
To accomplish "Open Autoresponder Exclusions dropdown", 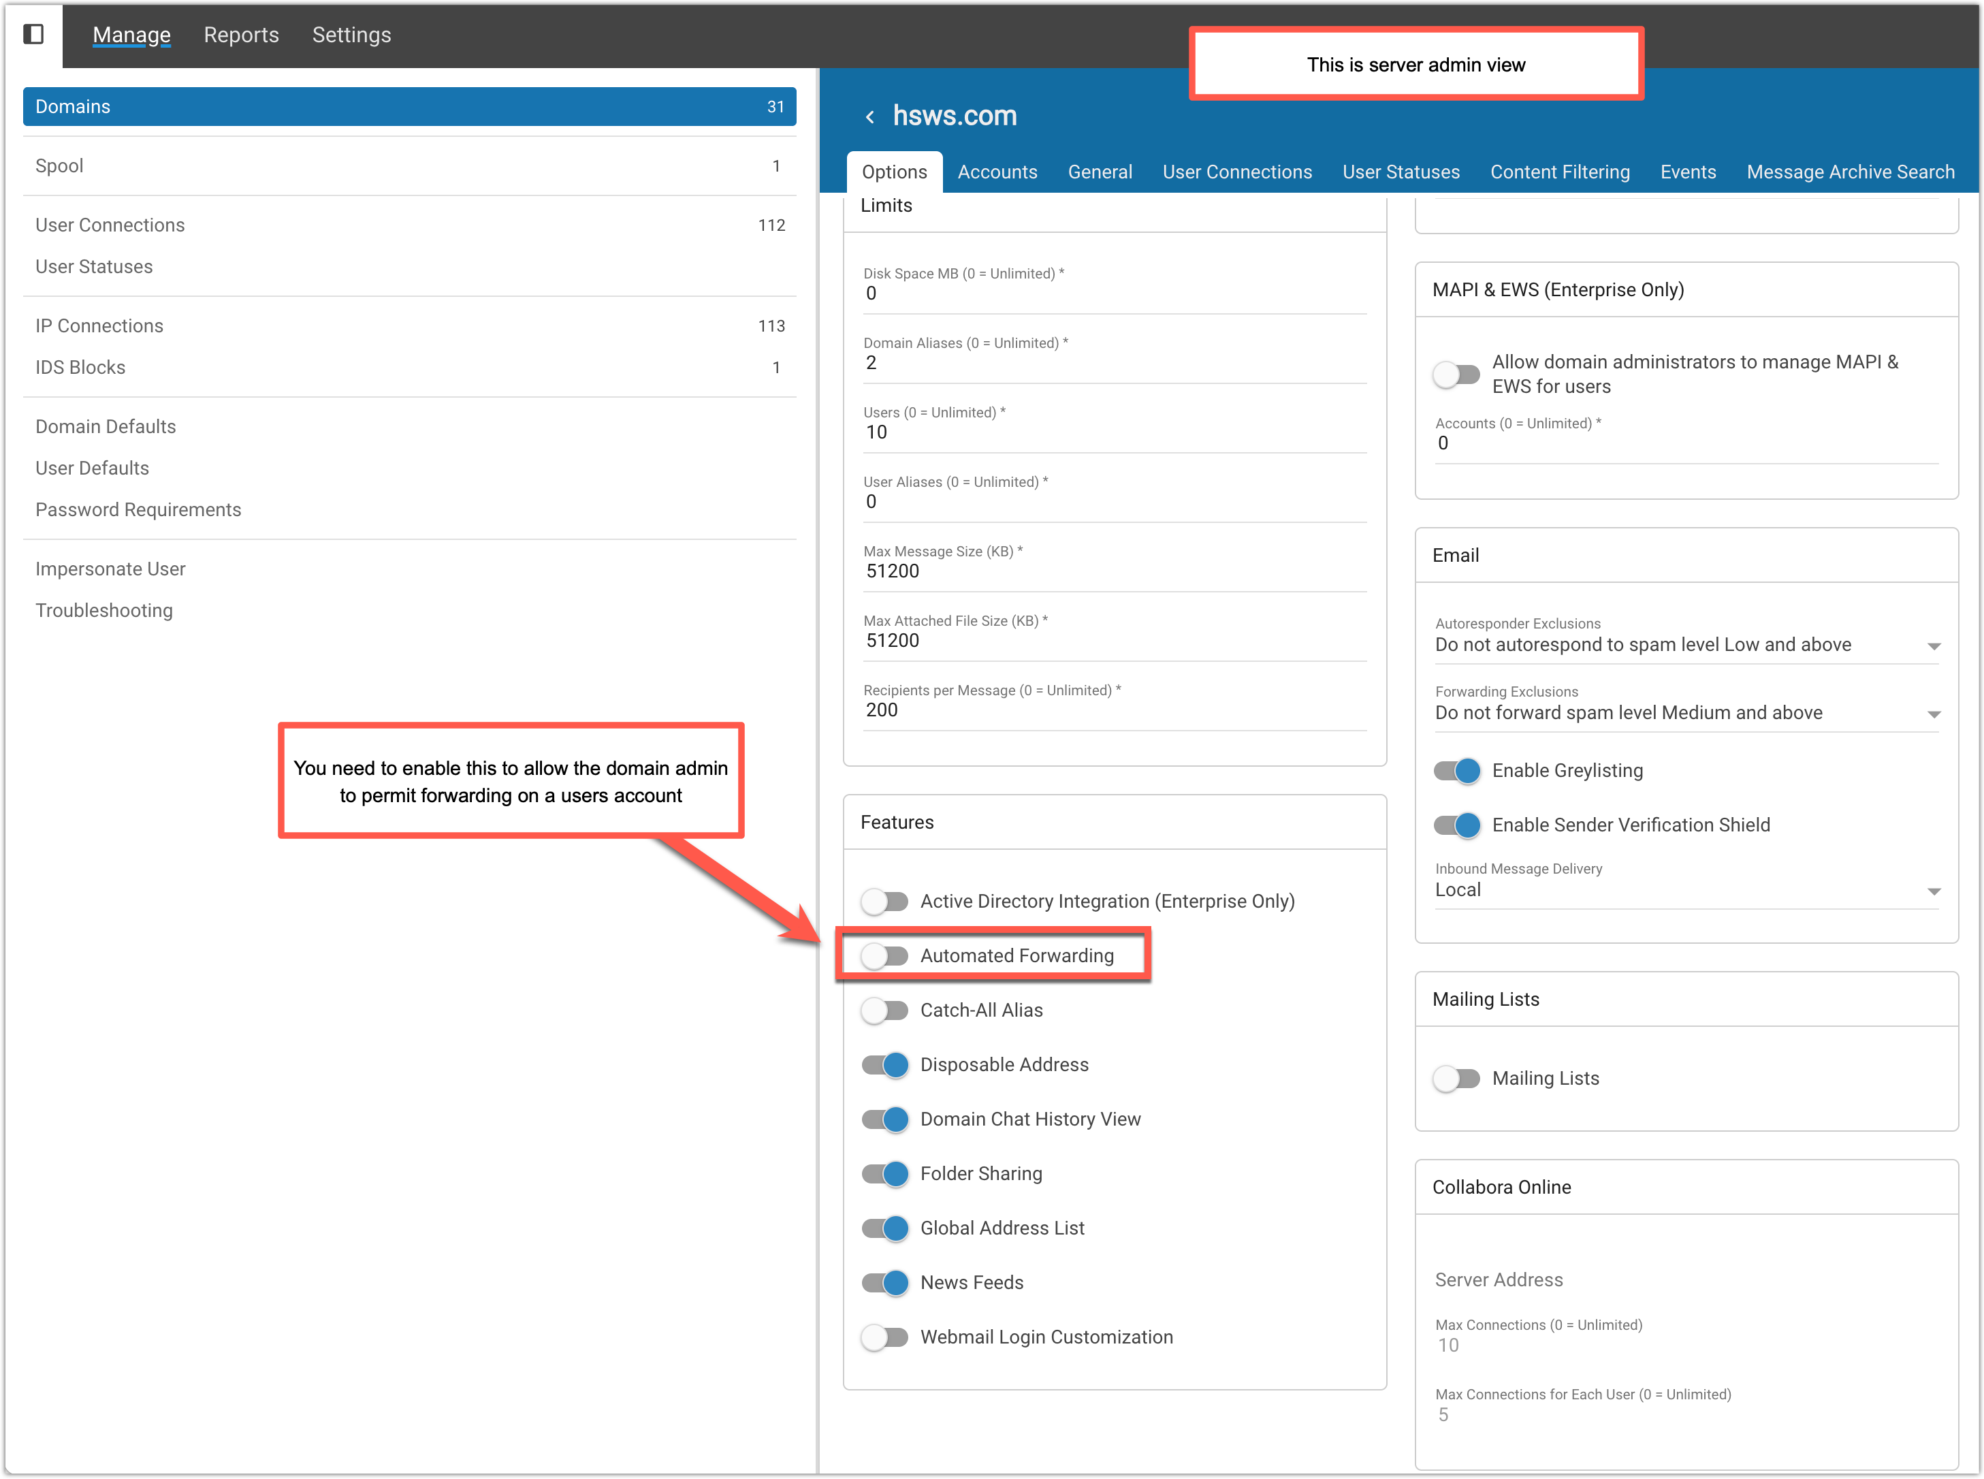I will 1686,645.
